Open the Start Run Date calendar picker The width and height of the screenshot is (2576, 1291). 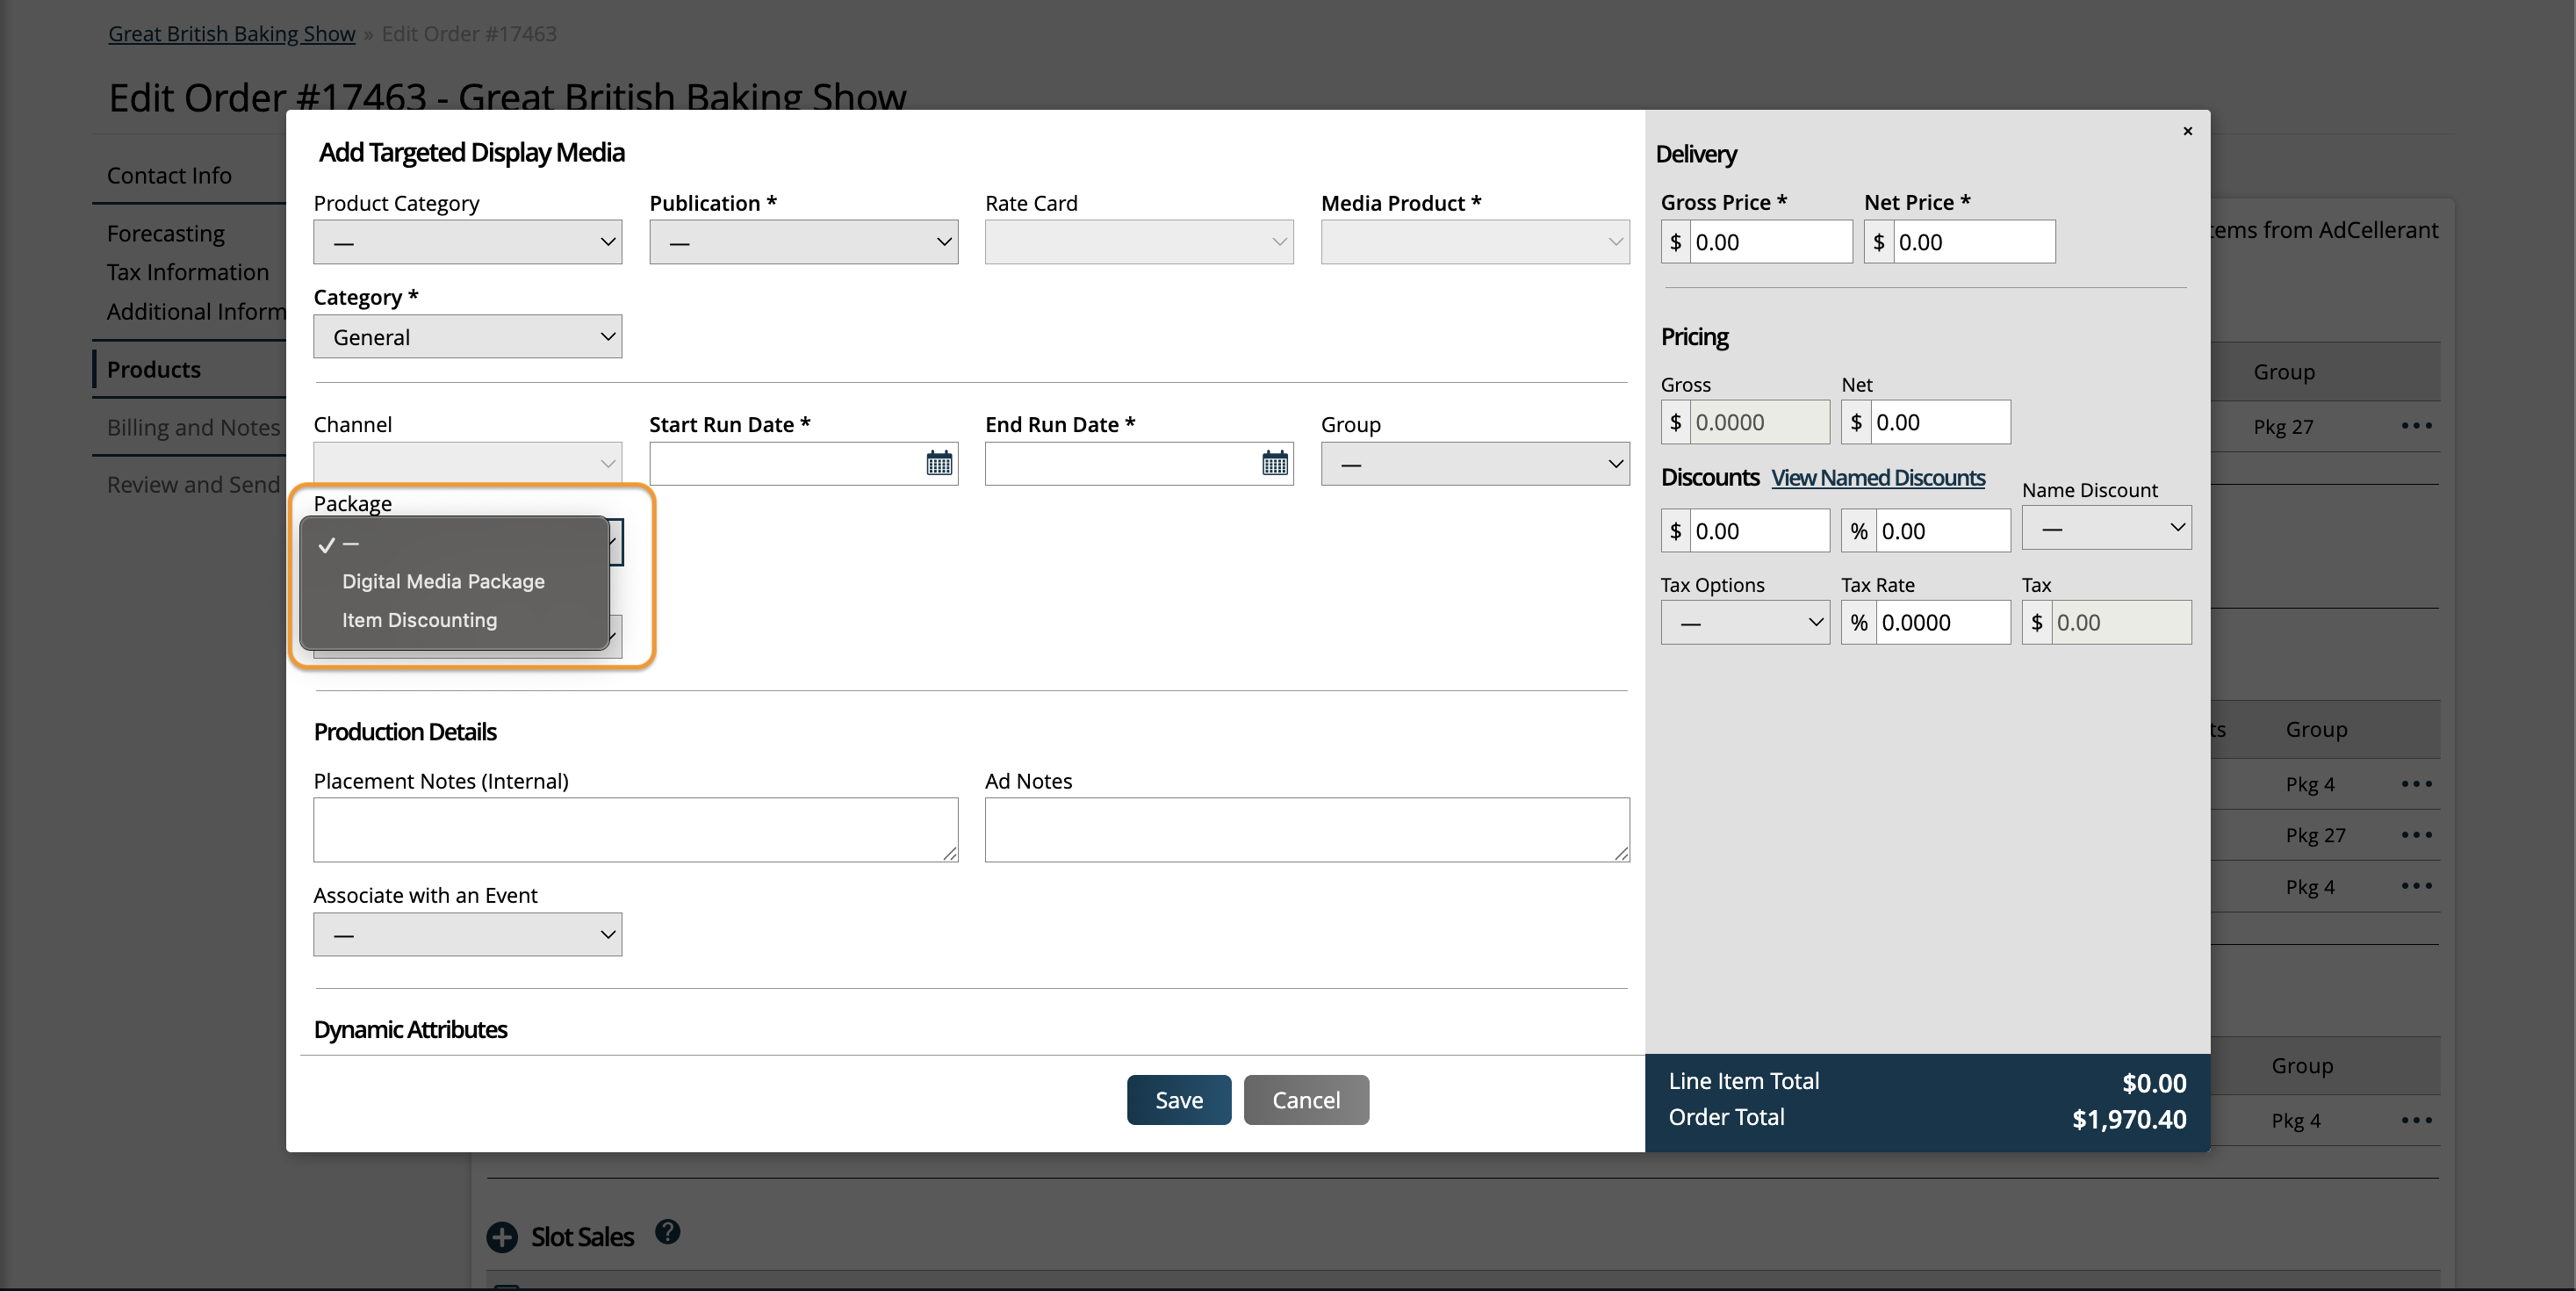938,463
